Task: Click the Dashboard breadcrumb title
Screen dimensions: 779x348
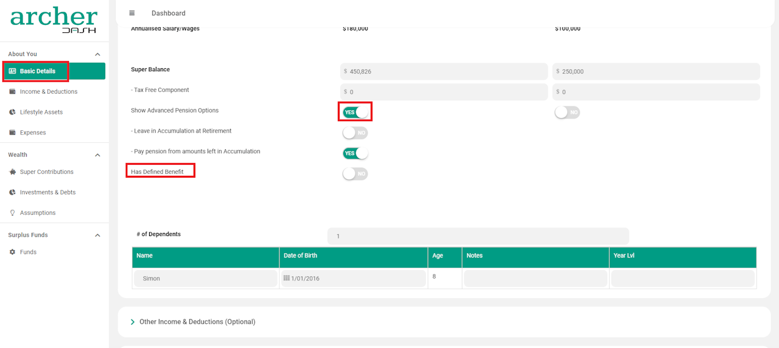Action: [x=169, y=13]
